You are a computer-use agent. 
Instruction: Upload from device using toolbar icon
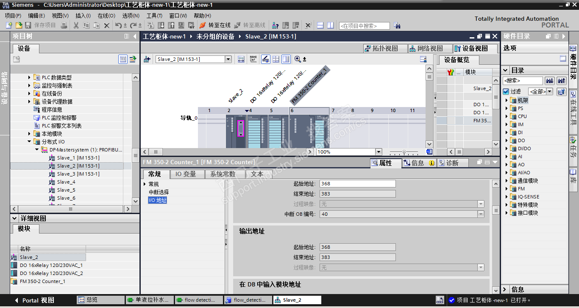[171, 25]
